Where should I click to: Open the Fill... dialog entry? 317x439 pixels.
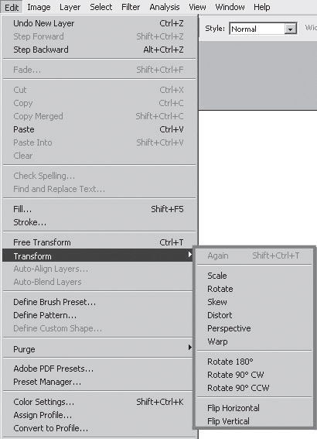coord(99,209)
